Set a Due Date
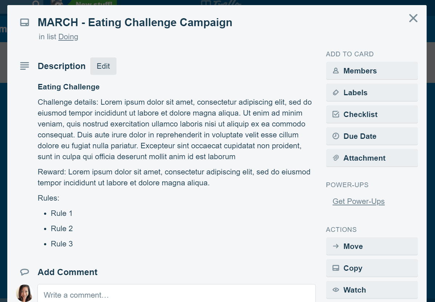 (x=372, y=136)
